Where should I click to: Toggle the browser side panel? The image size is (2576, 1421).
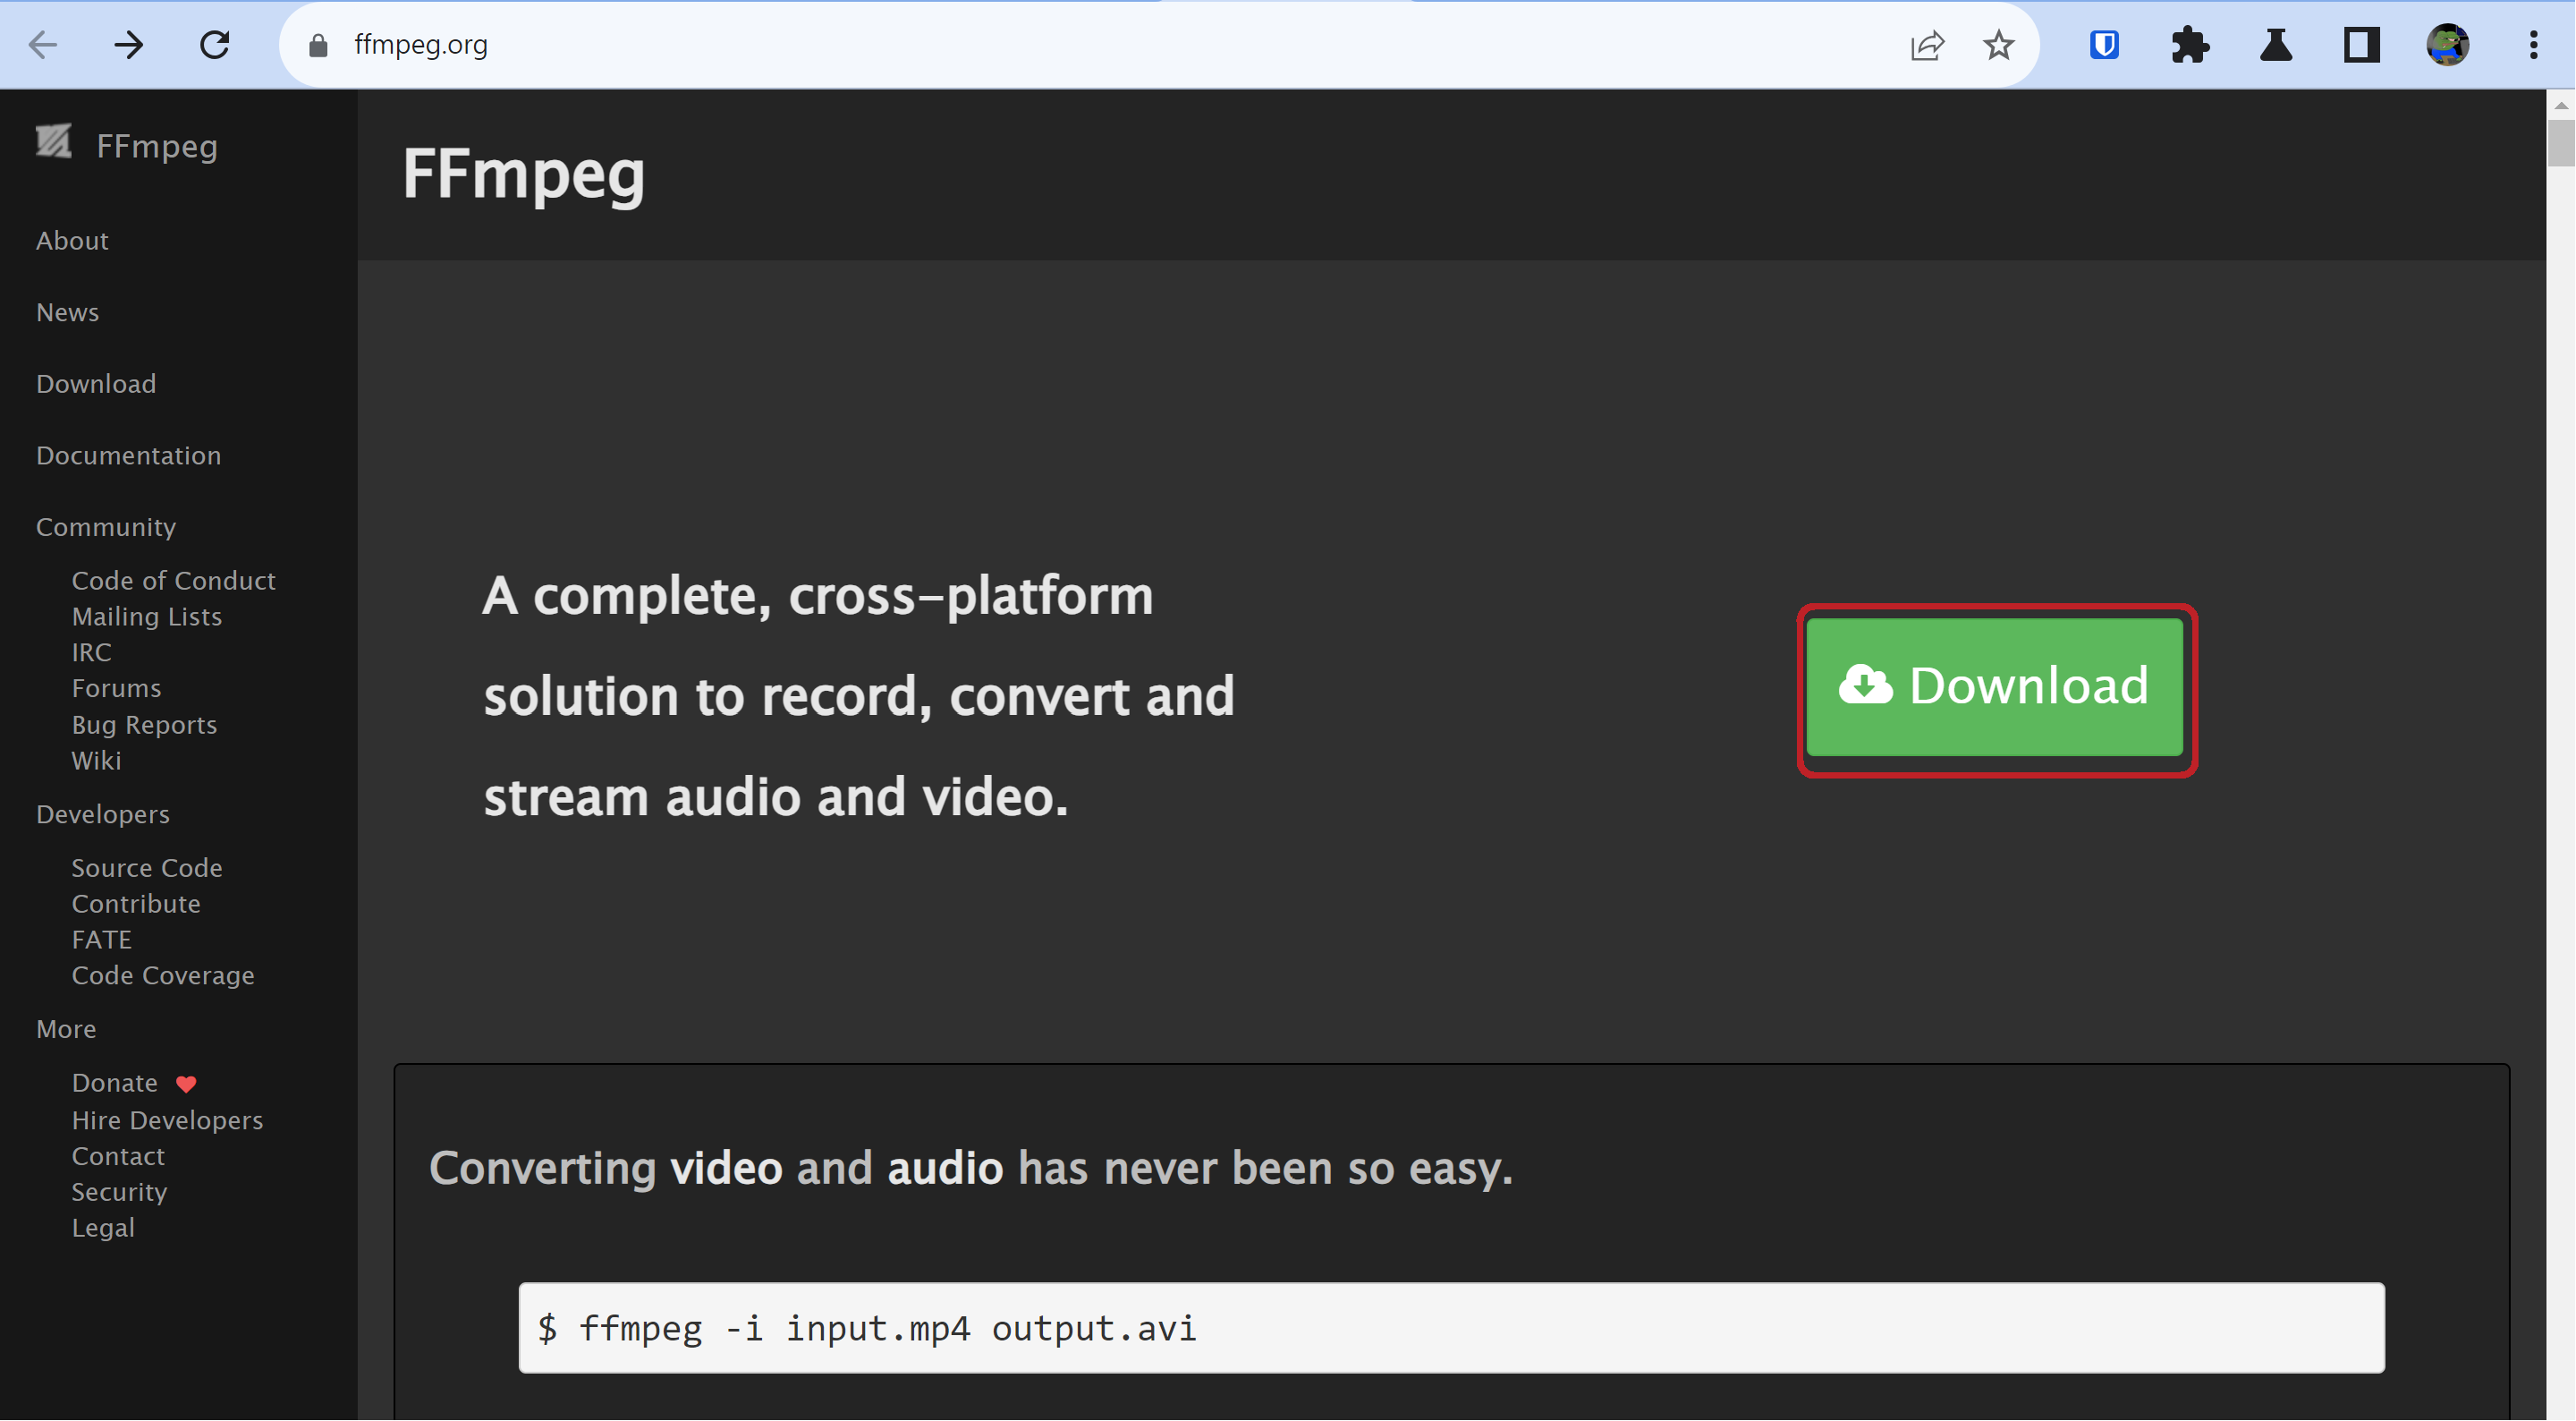click(x=2361, y=45)
